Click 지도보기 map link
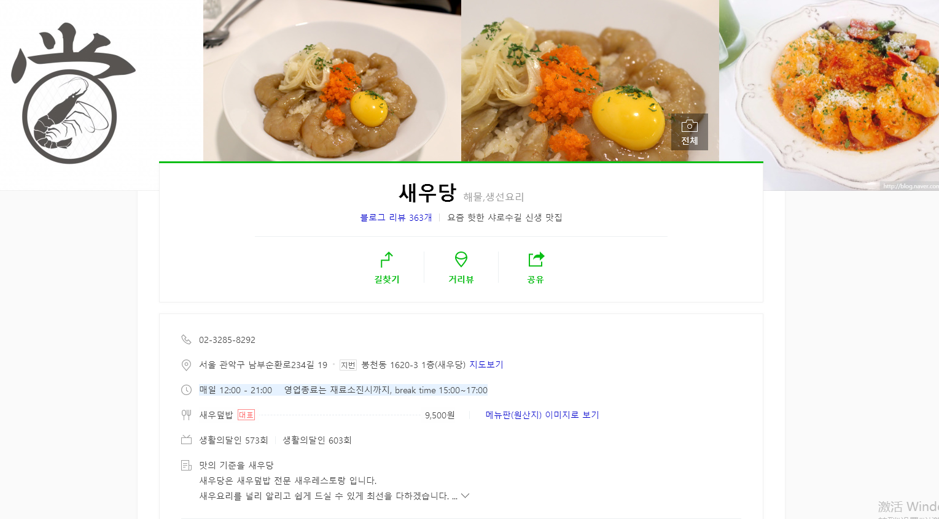Screen dimensions: 939x519 click(486, 364)
